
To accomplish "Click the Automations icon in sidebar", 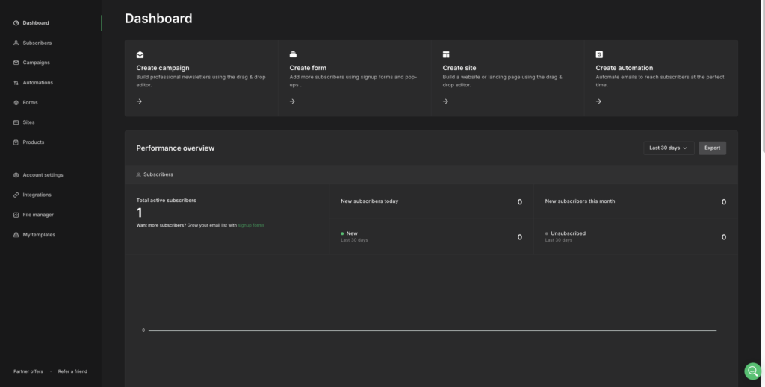I will coord(16,83).
